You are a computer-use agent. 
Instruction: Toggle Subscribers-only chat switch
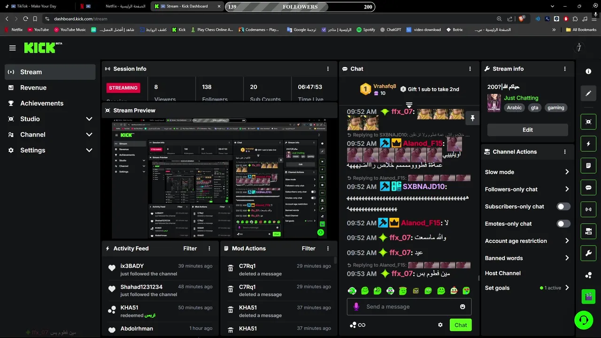tap(563, 207)
